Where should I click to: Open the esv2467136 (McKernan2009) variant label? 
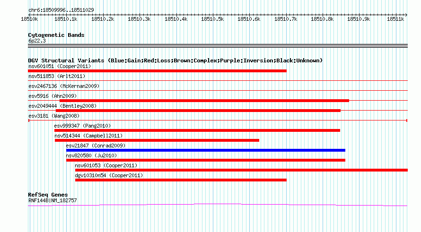coord(64,86)
